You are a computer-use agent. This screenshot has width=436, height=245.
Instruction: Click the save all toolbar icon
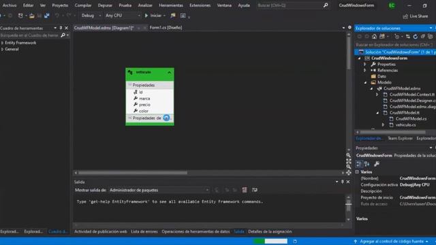pos(47,16)
